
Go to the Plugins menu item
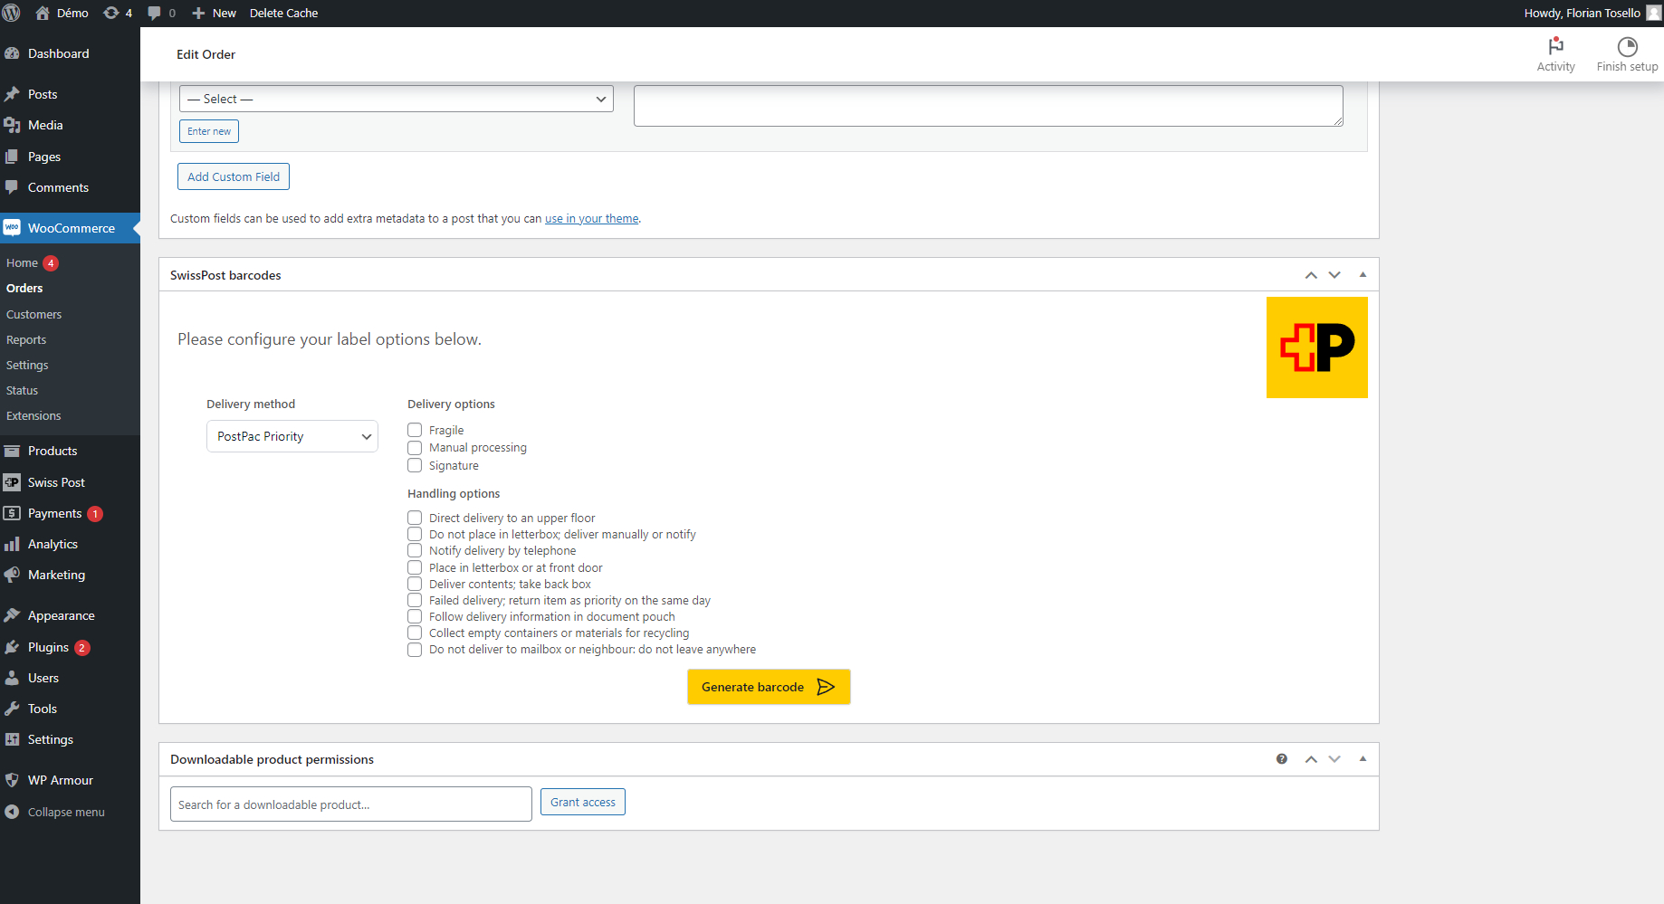point(48,647)
